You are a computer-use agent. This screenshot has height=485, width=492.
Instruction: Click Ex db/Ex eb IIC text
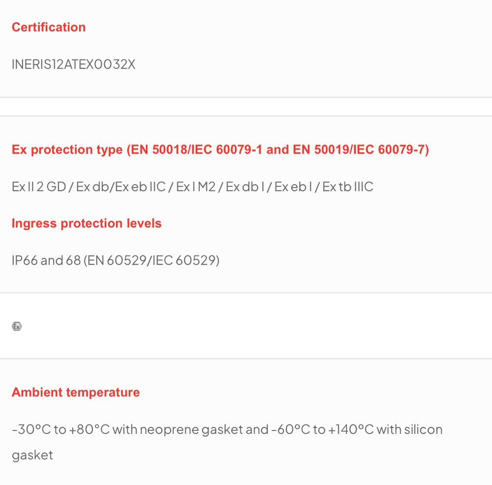click(121, 186)
